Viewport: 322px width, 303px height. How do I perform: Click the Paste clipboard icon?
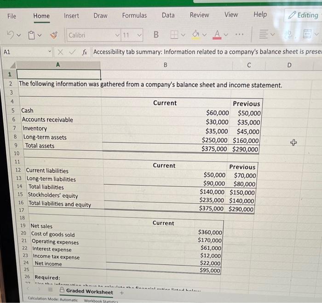31,35
